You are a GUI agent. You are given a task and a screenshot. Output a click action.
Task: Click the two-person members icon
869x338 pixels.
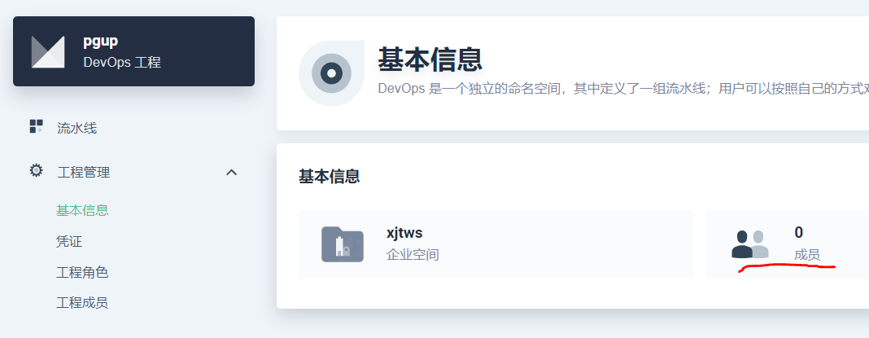pos(750,244)
